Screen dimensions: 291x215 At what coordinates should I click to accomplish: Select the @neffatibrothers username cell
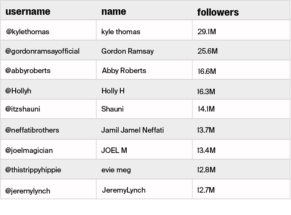pos(32,130)
